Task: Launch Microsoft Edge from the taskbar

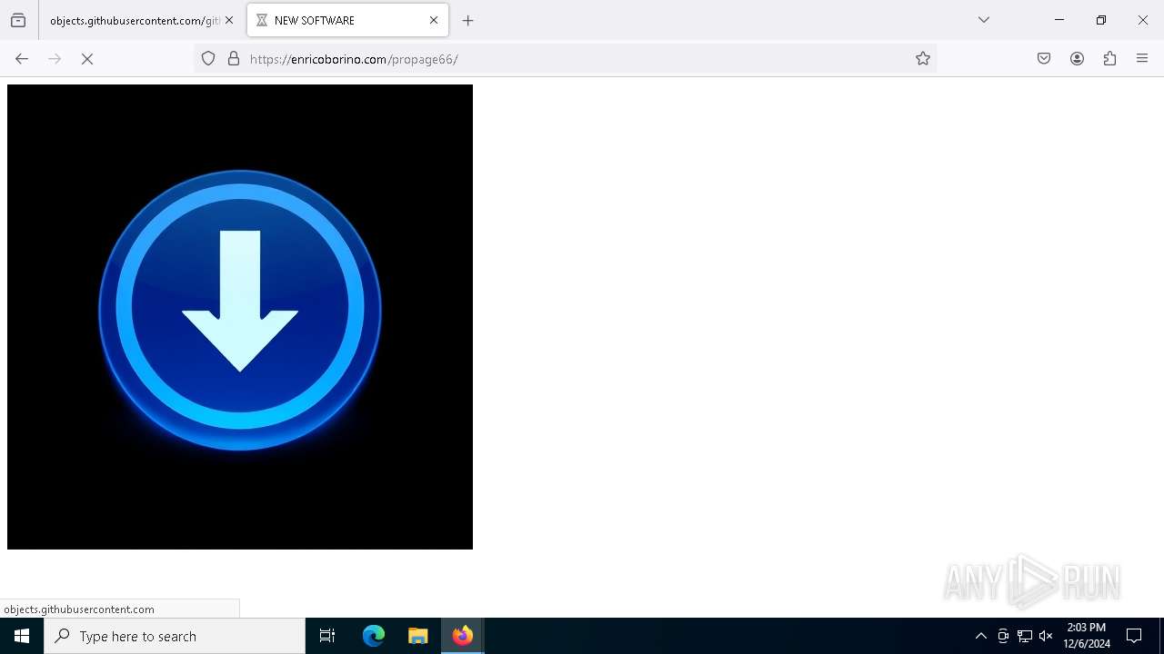Action: 374,636
